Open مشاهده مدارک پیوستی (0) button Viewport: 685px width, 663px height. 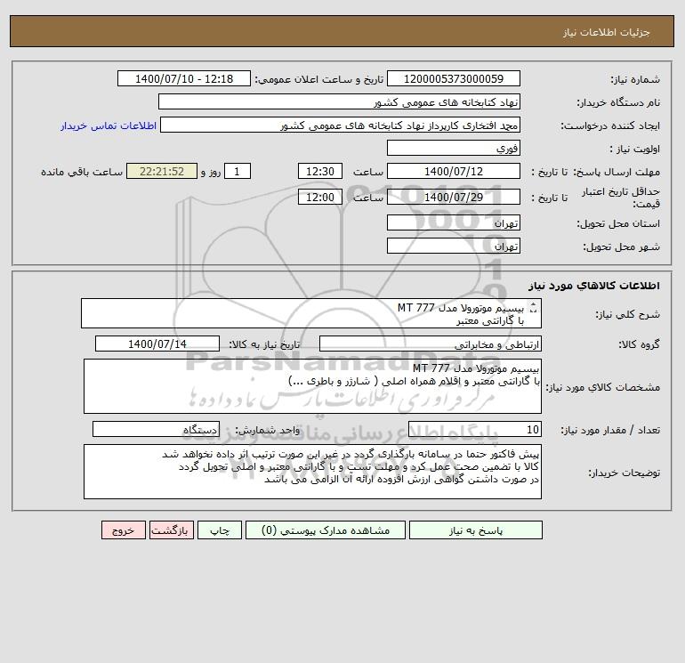326,530
